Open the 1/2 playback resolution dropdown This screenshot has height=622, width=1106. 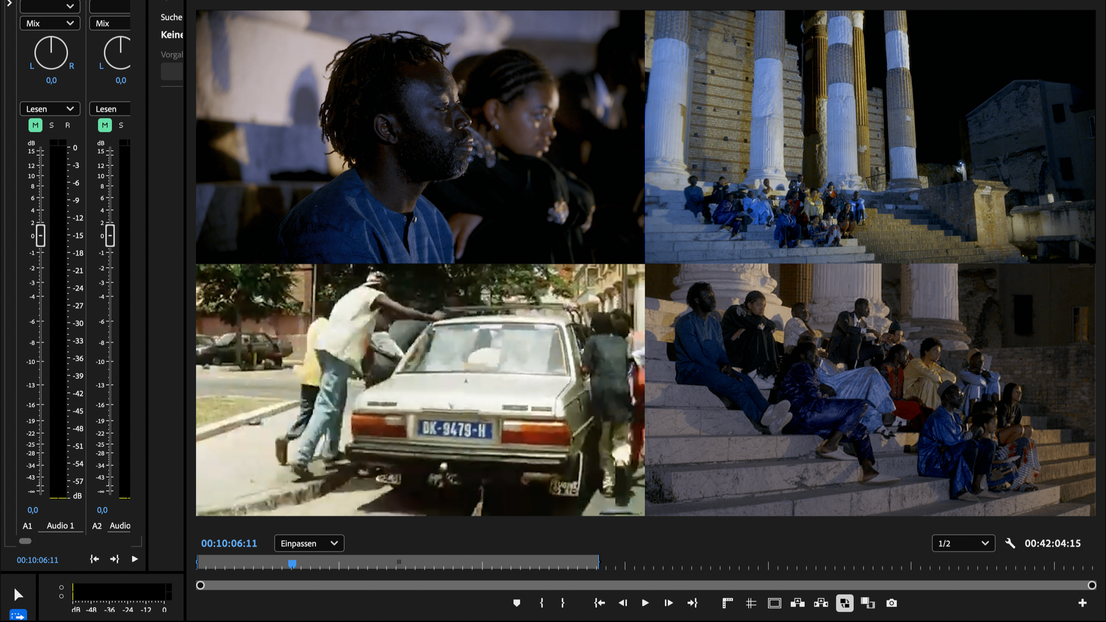963,543
